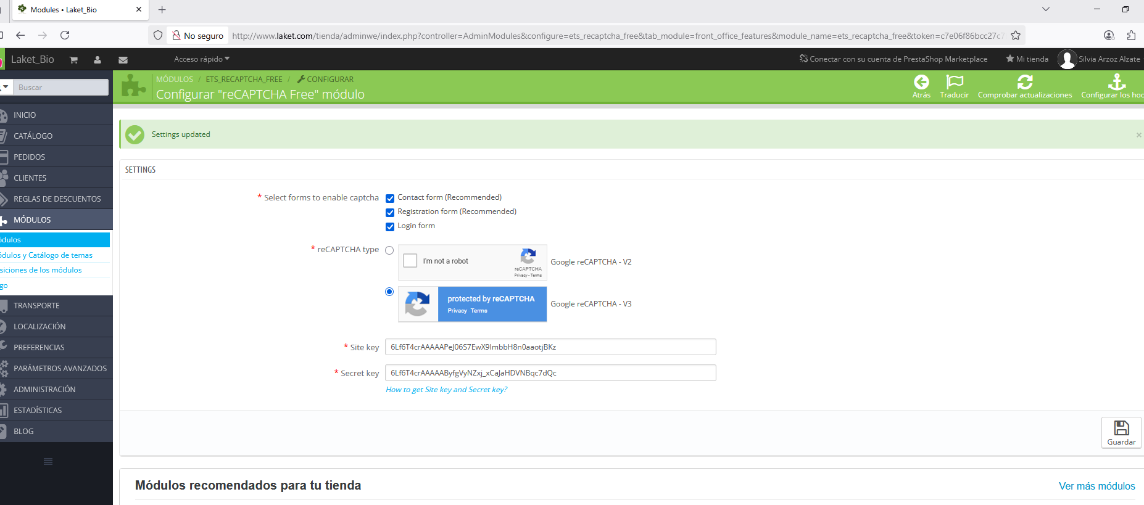
Task: Click Comprobar actualizaciones refresh icon
Action: pyautogui.click(x=1025, y=82)
